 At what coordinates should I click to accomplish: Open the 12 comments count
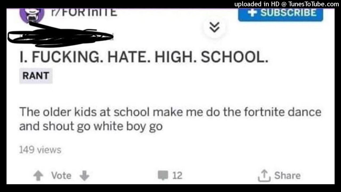tap(177, 176)
